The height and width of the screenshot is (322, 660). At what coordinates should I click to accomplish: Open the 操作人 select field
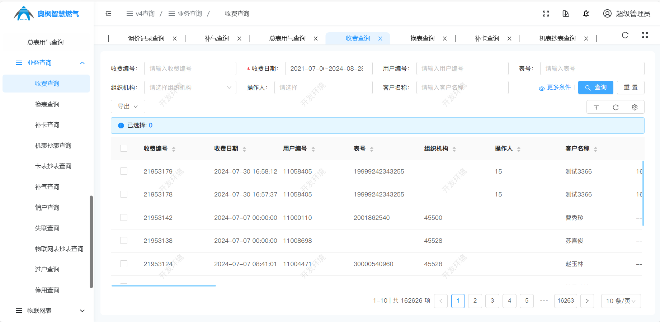(323, 87)
